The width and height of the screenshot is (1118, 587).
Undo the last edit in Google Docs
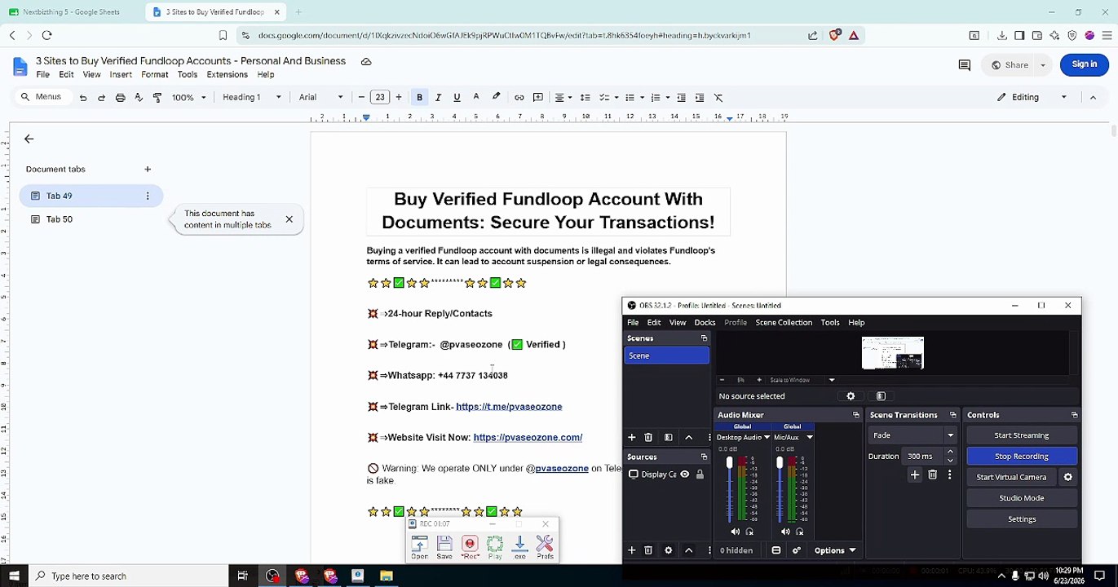[x=83, y=98]
